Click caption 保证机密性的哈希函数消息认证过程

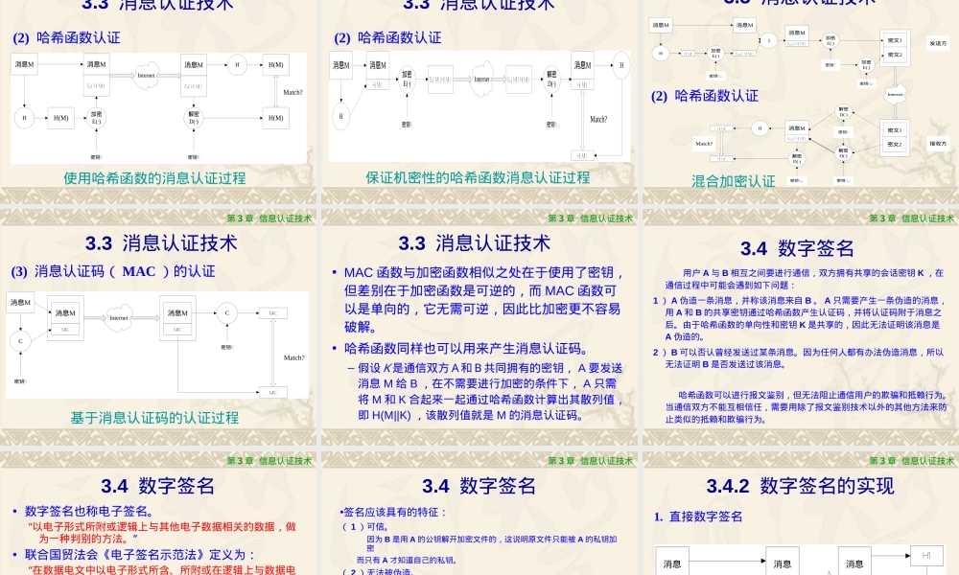(478, 178)
